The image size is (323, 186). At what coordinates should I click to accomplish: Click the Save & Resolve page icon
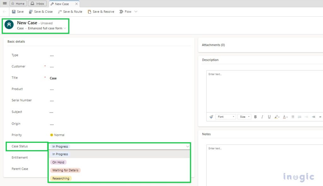[90, 11]
